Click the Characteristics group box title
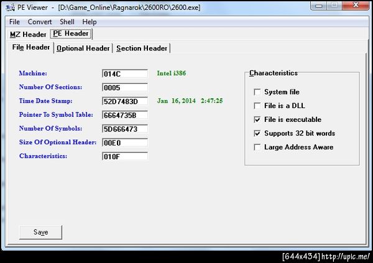The height and width of the screenshot is (263, 373). 274,73
